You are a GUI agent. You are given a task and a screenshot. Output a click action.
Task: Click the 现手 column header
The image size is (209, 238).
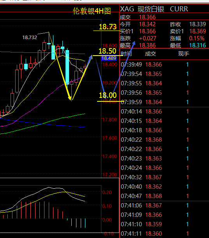point(183,54)
